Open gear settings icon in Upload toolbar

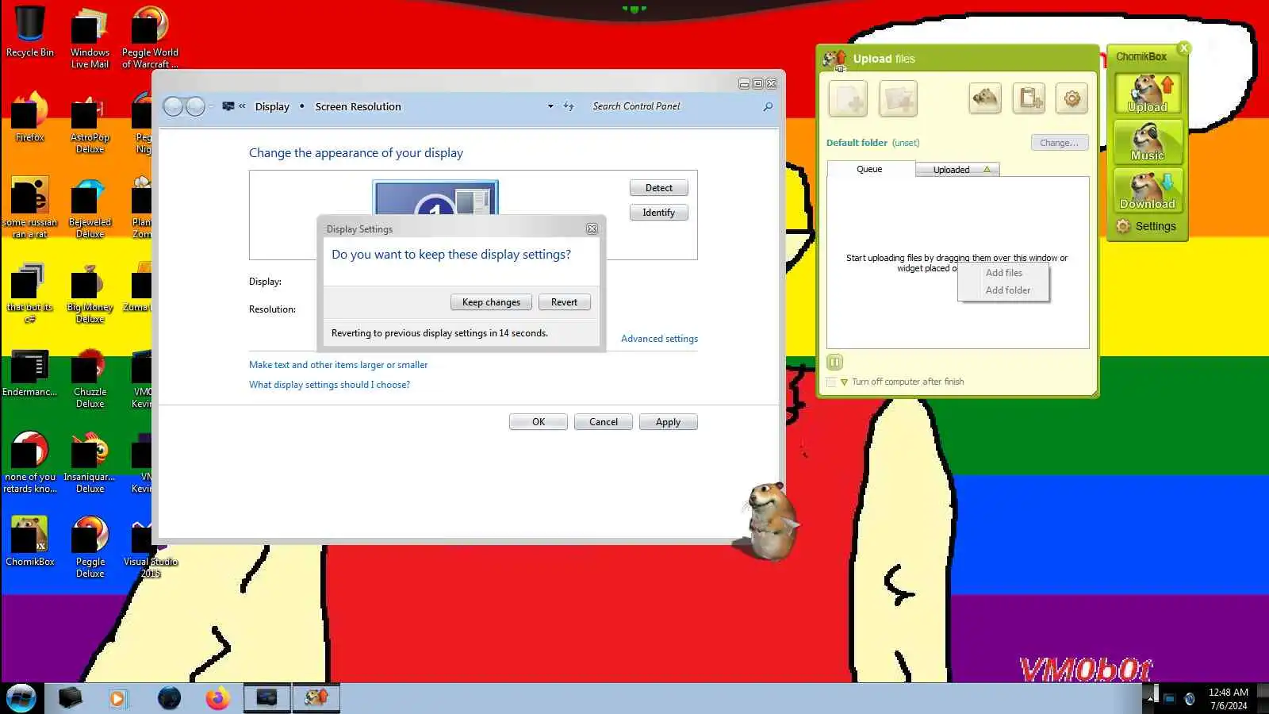1072,98
